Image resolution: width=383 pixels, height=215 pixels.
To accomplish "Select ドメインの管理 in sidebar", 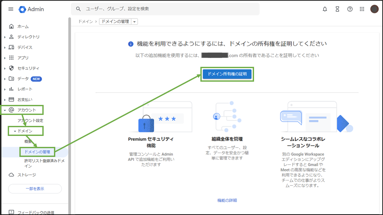I will tap(37, 152).
